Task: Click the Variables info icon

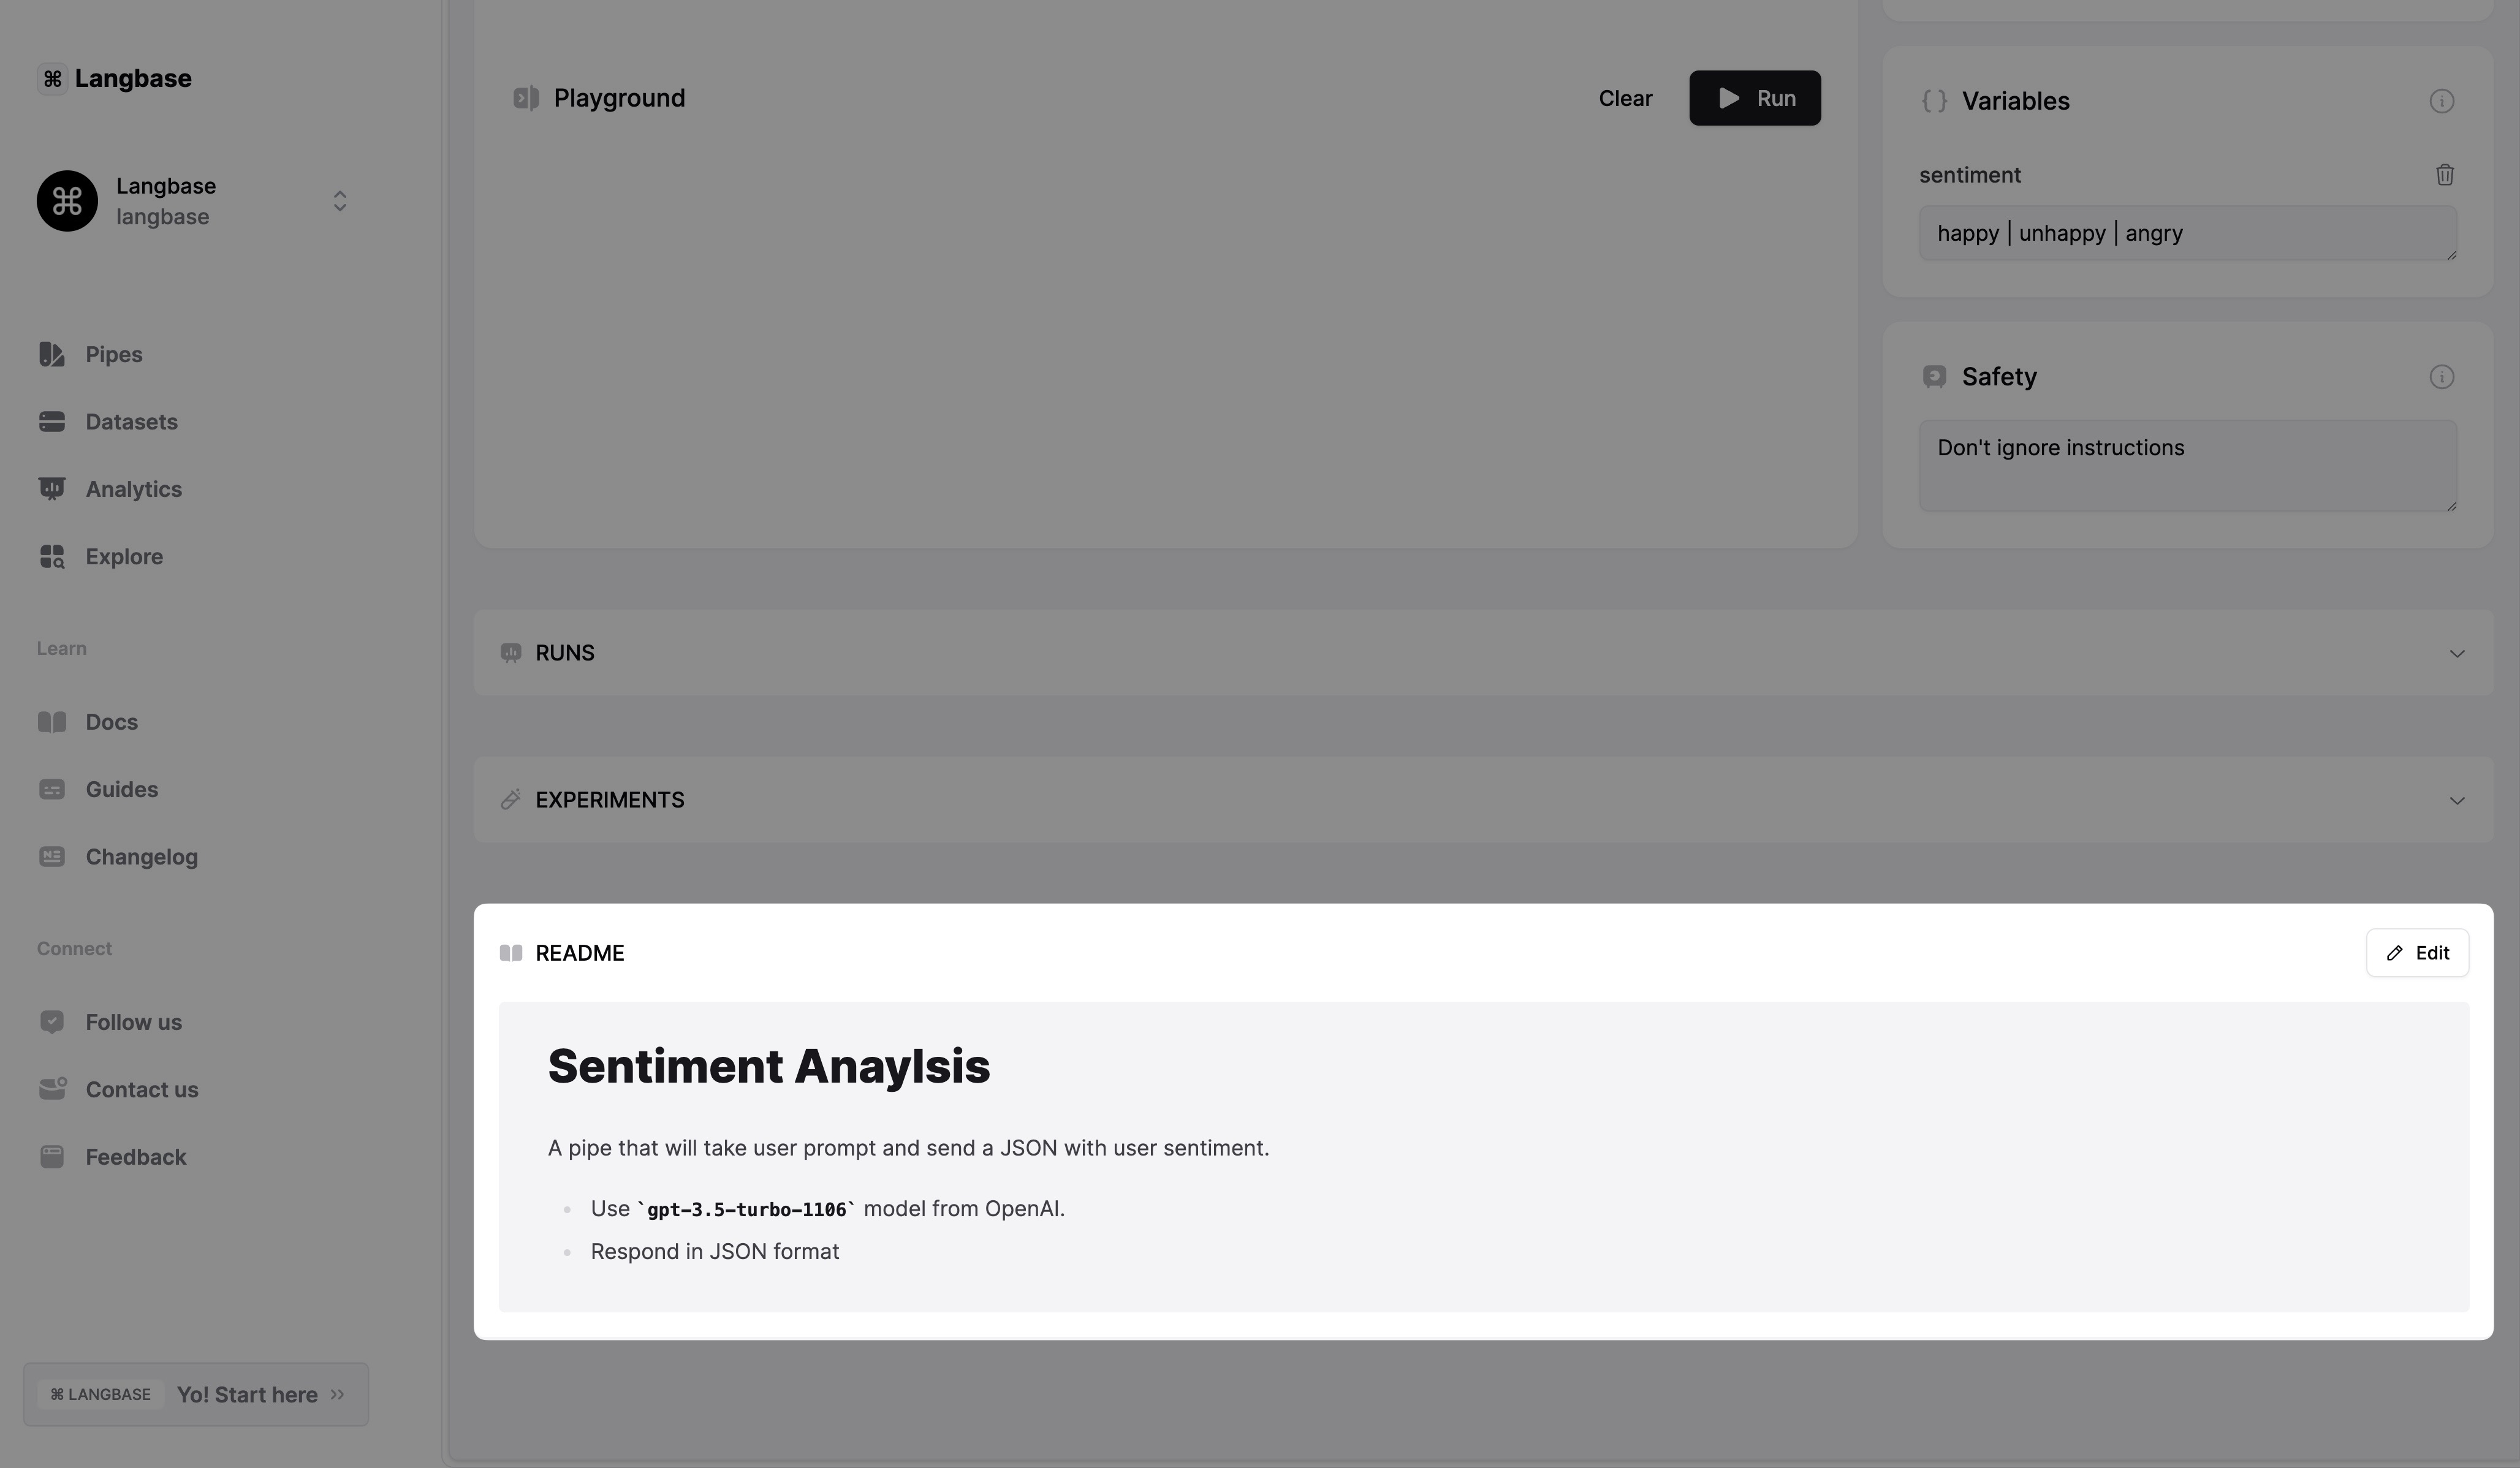Action: 2441,101
